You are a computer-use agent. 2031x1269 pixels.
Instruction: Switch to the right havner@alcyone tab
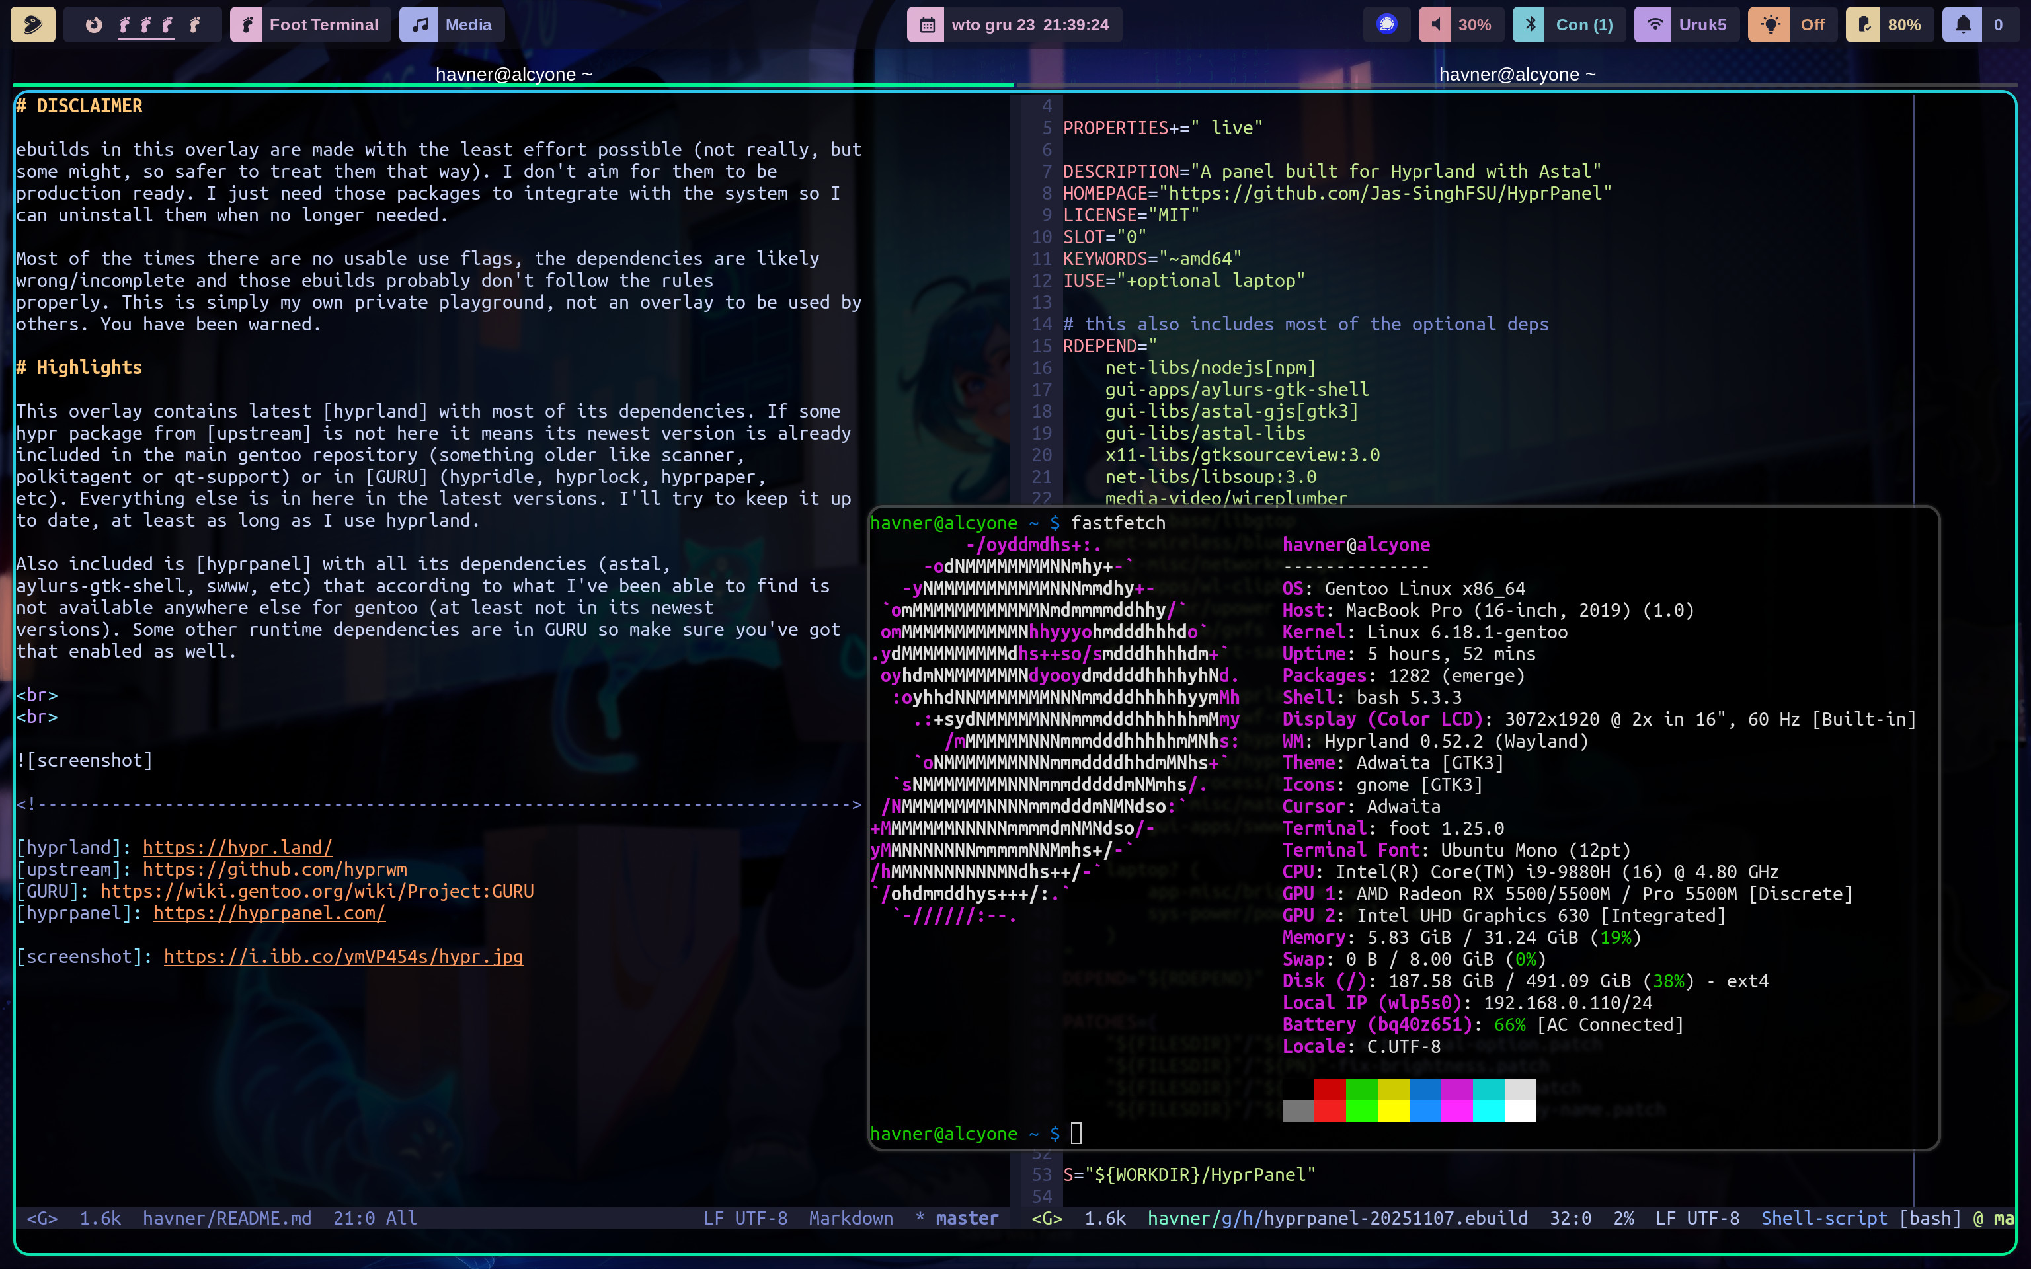click(1517, 74)
